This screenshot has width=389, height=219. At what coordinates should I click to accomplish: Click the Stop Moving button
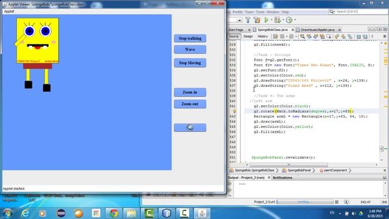click(190, 63)
